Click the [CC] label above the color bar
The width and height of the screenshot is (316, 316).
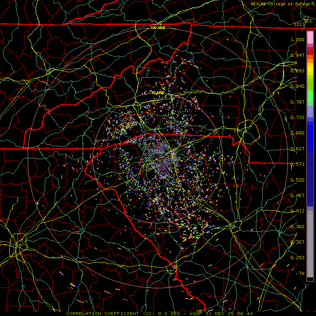pyautogui.click(x=300, y=25)
